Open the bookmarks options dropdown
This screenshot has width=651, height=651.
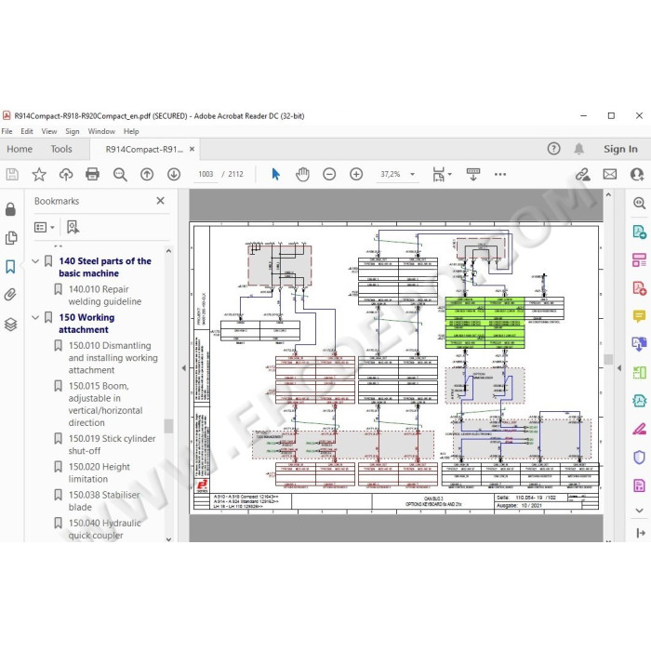click(x=45, y=227)
